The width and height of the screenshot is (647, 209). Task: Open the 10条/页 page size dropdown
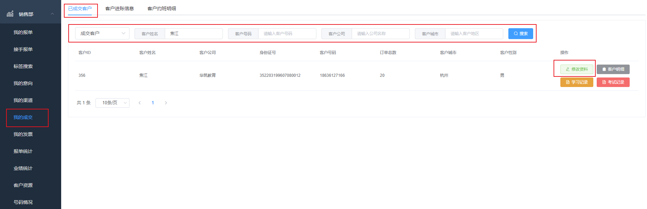pos(112,103)
